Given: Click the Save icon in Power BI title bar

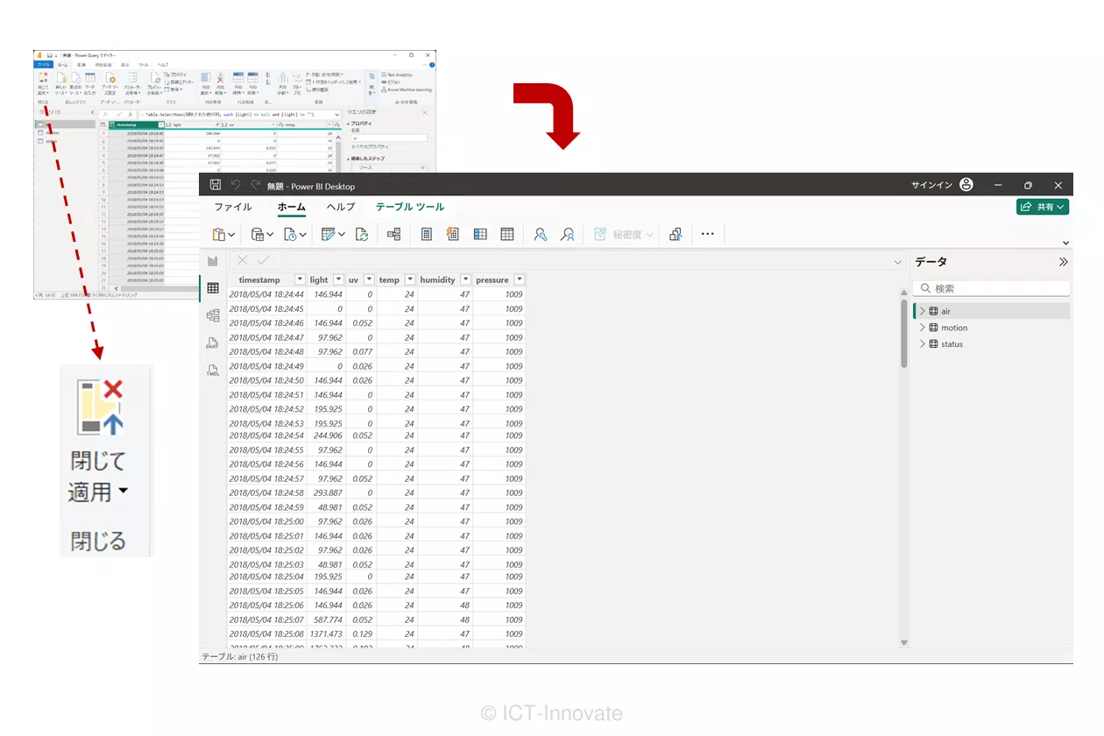Looking at the screenshot, I should pos(216,185).
